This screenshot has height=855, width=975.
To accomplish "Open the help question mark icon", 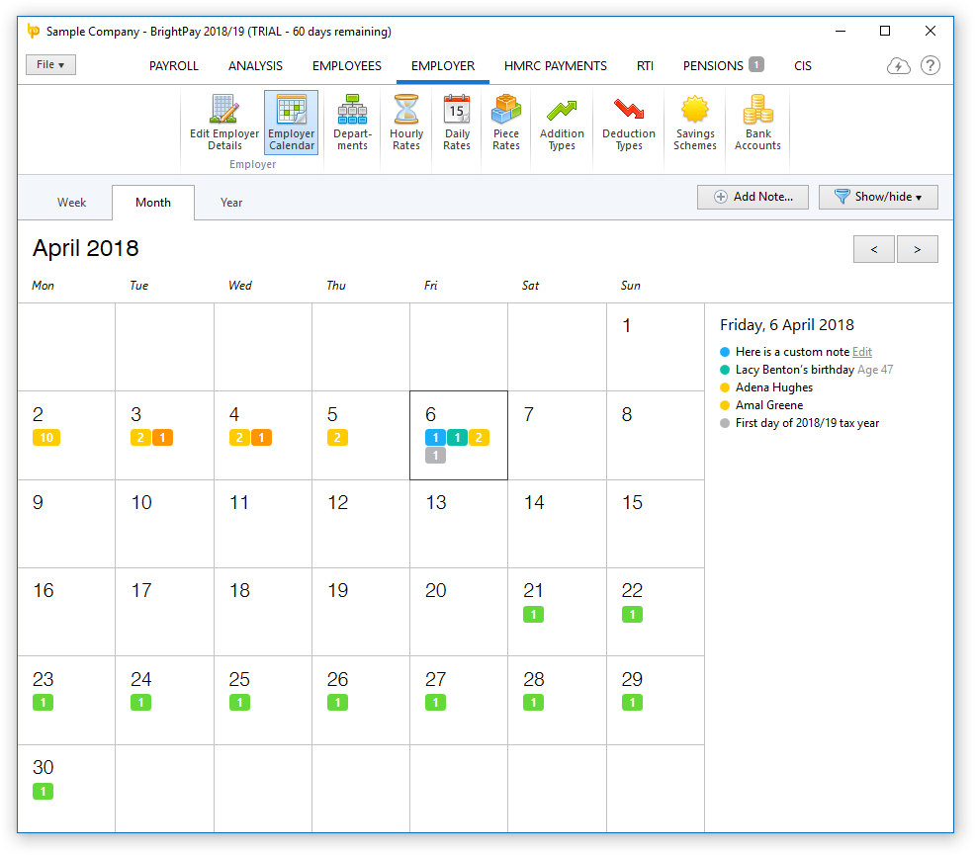I will [931, 65].
